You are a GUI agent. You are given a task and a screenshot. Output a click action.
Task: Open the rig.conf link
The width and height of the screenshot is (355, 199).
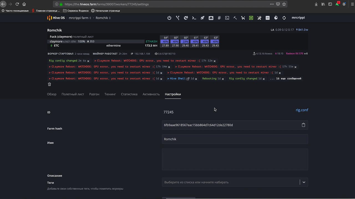tap(302, 110)
